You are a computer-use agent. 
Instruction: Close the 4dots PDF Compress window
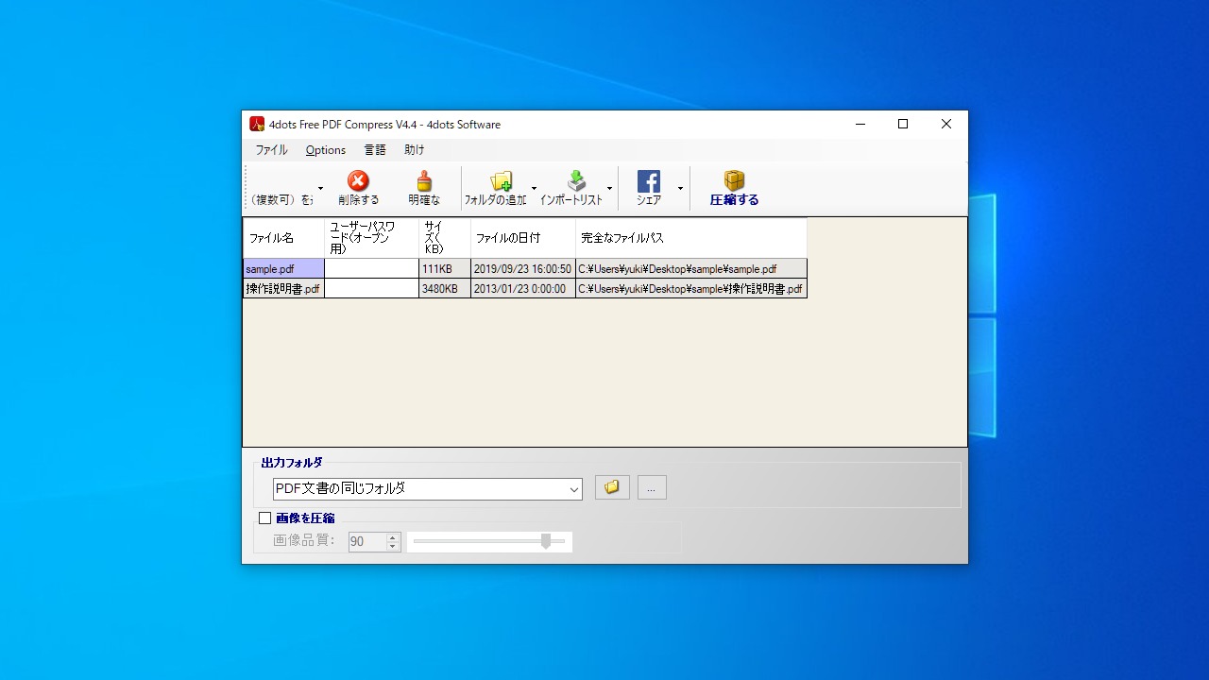[x=946, y=124]
